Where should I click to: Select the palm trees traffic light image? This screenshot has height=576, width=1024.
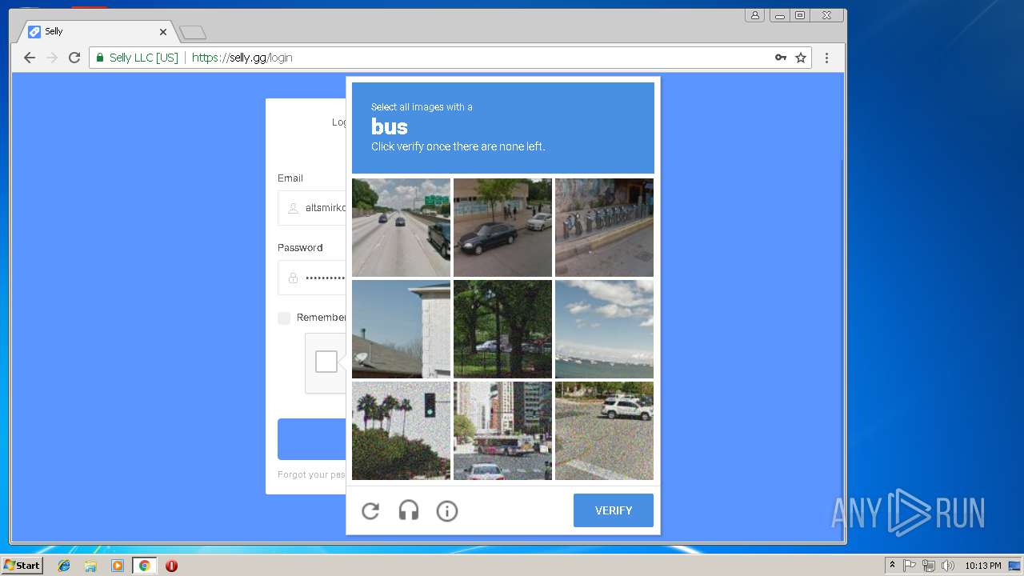(401, 430)
